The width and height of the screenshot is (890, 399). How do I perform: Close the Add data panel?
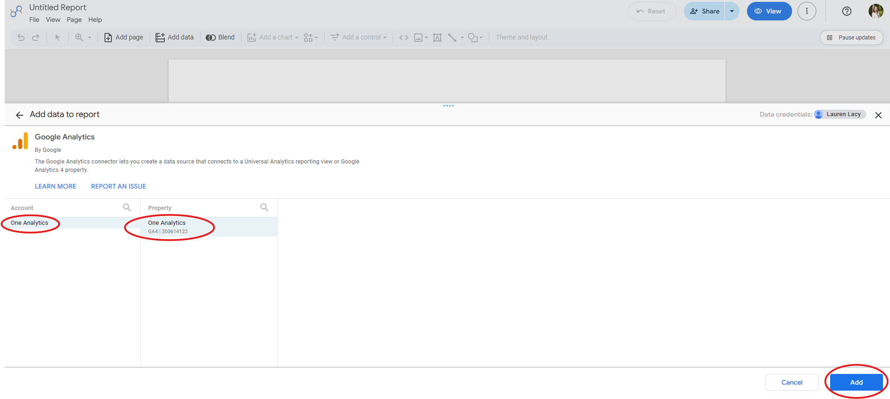click(x=878, y=115)
